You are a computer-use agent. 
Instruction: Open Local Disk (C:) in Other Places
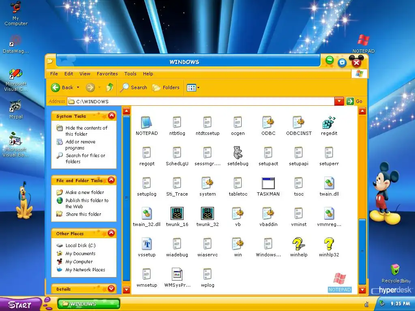tap(81, 245)
